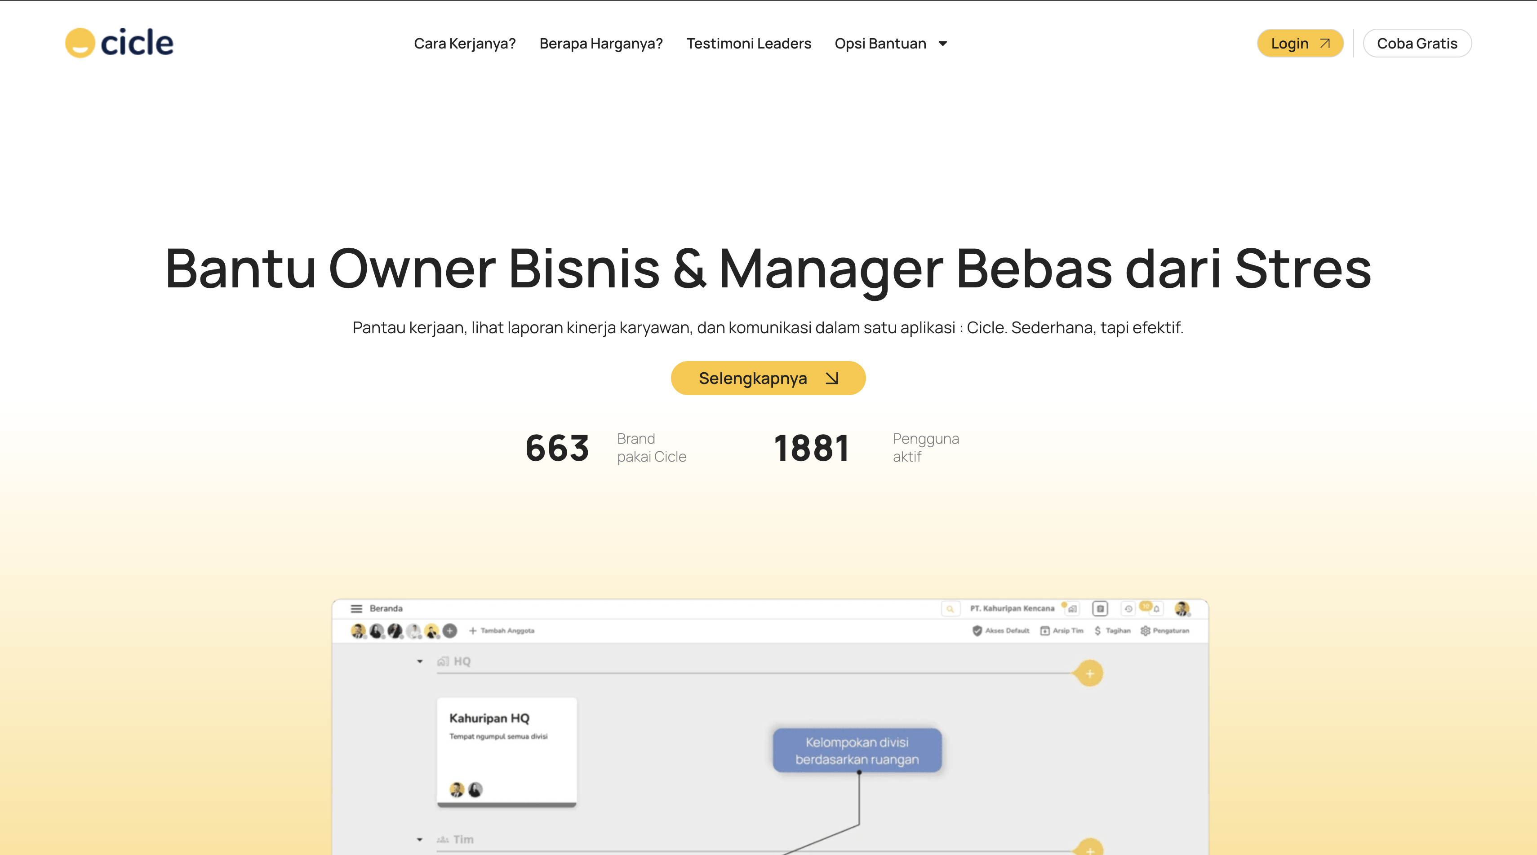Click the search icon in preview header
This screenshot has width=1537, height=855.
click(950, 609)
